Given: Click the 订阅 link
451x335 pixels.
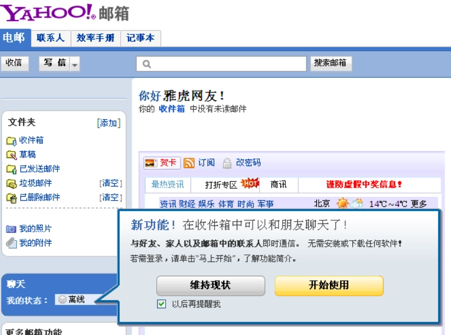Looking at the screenshot, I should point(206,163).
